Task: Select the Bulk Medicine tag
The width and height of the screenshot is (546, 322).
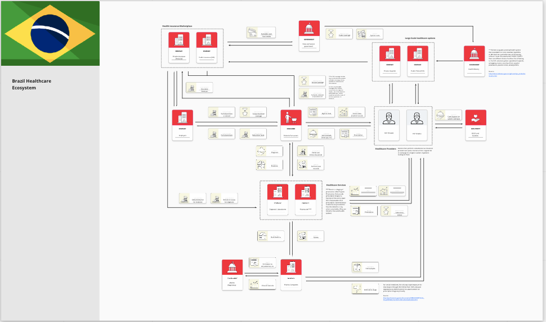Action: [x=271, y=236]
